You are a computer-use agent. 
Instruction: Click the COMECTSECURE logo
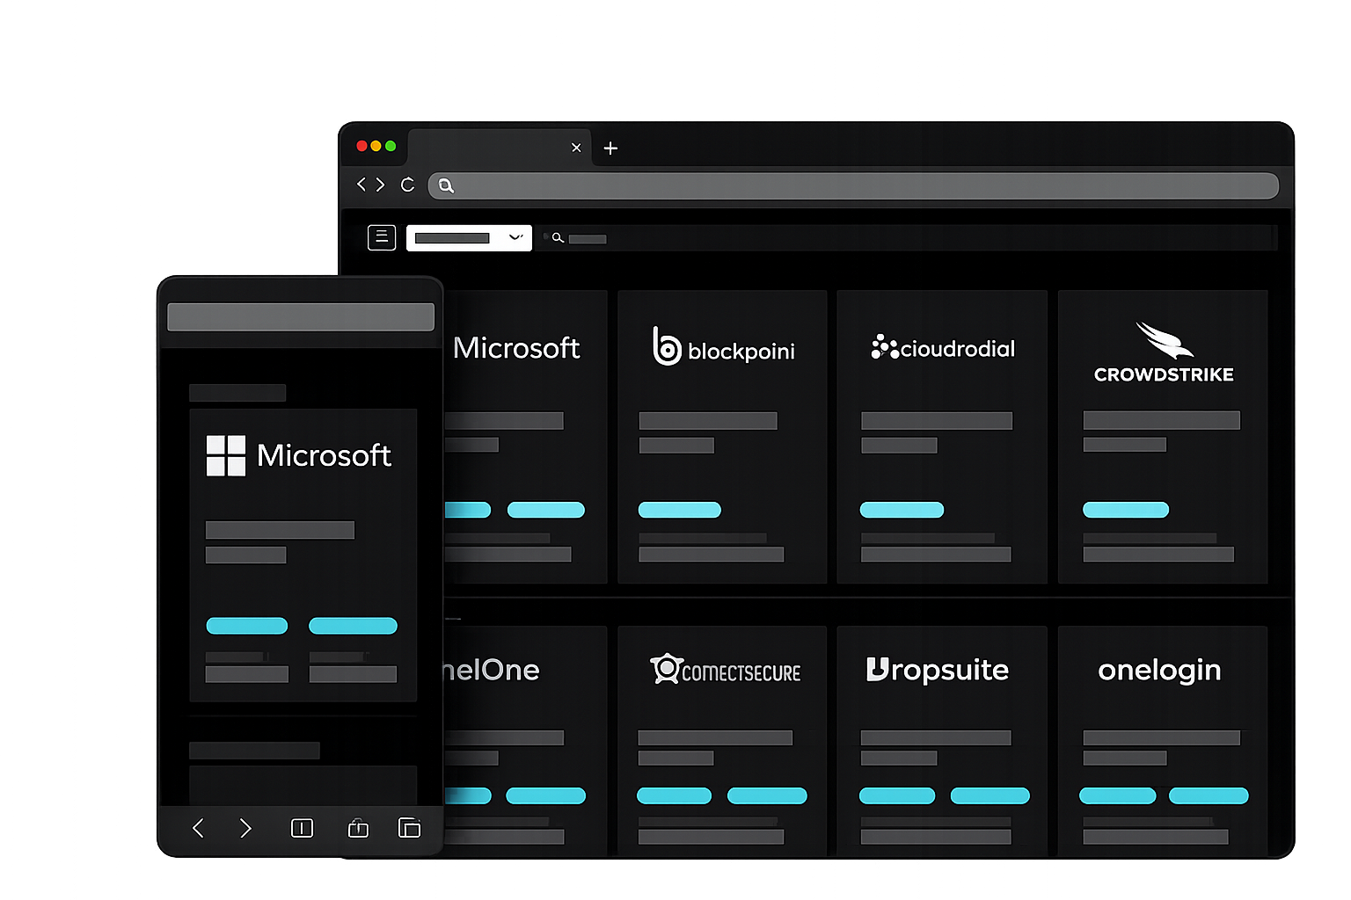click(725, 670)
